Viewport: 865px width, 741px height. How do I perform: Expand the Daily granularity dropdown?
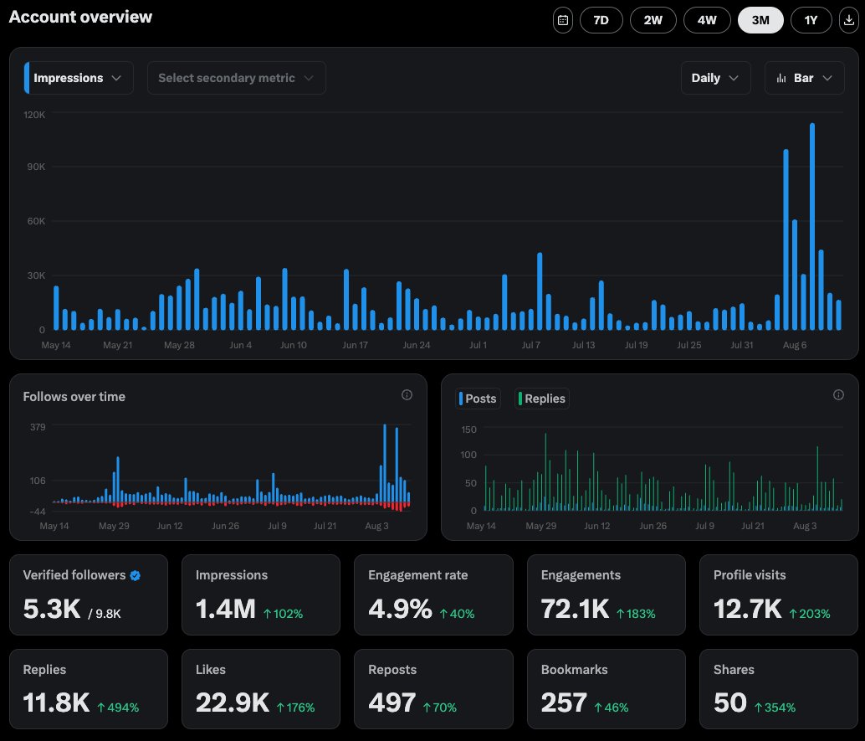pyautogui.click(x=715, y=78)
